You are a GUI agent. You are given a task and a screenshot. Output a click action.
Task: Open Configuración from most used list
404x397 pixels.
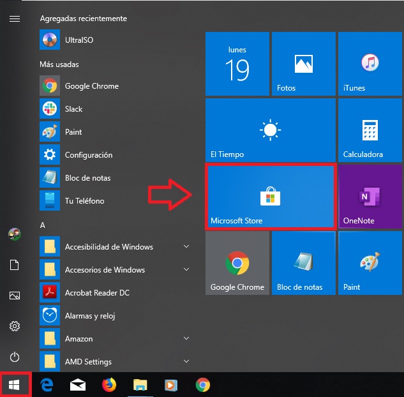point(88,155)
